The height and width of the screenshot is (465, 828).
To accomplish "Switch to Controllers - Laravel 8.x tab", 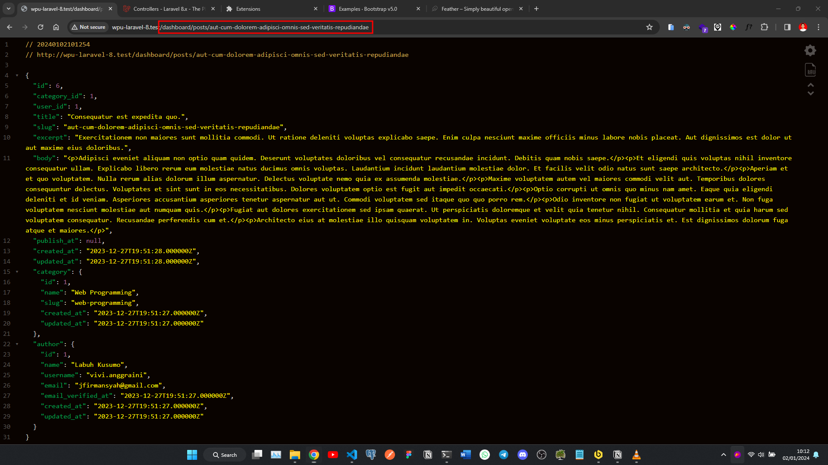I will 166,9.
